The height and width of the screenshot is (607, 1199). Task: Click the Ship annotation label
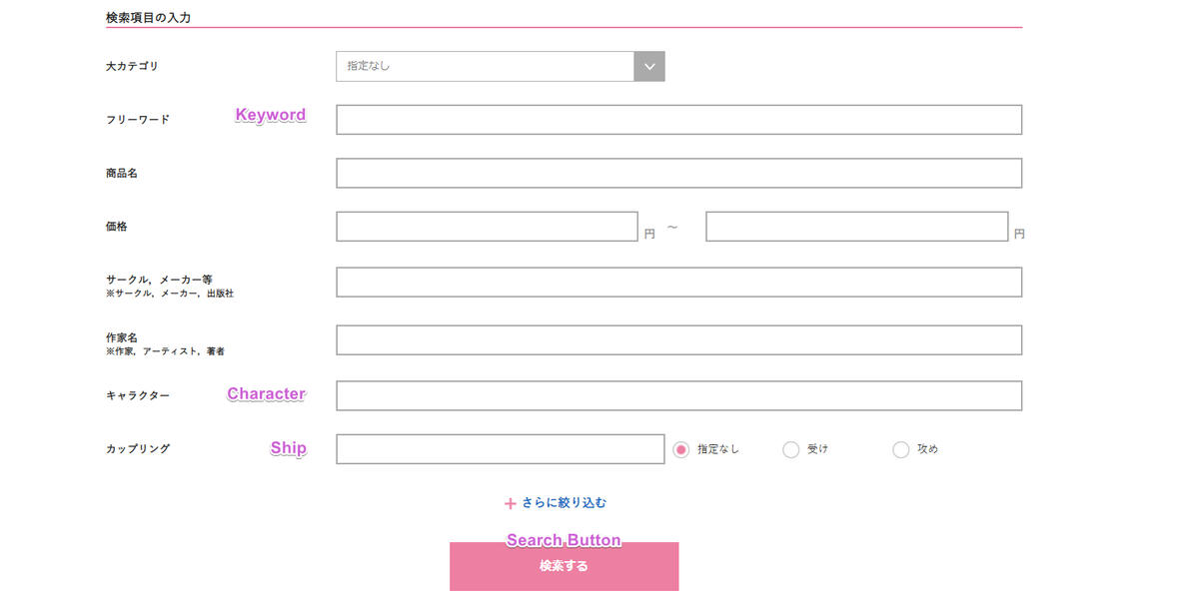[x=288, y=448]
